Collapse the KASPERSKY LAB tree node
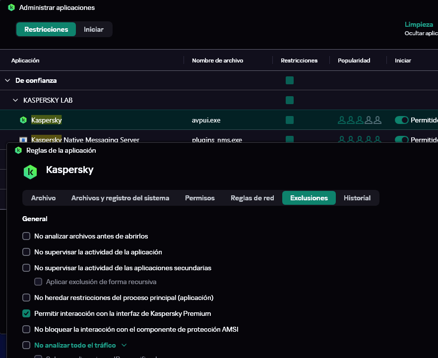438x358 pixels. point(15,100)
